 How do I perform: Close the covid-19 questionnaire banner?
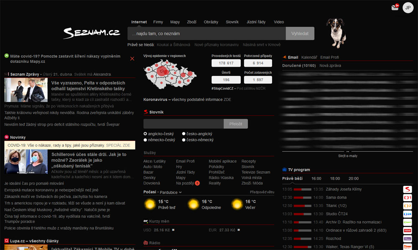132,58
